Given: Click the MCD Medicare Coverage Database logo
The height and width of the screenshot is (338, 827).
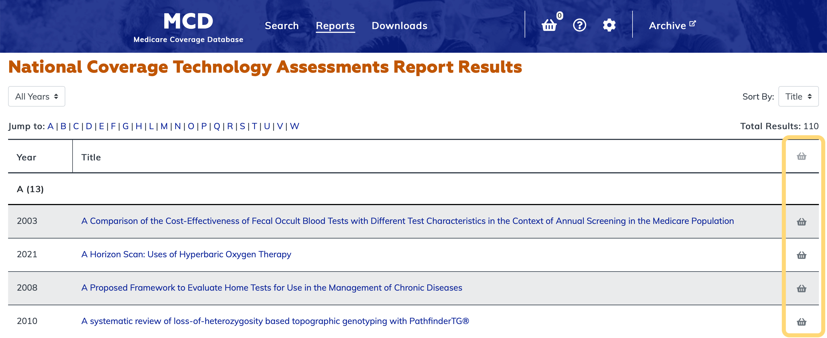Looking at the screenshot, I should pyautogui.click(x=188, y=27).
